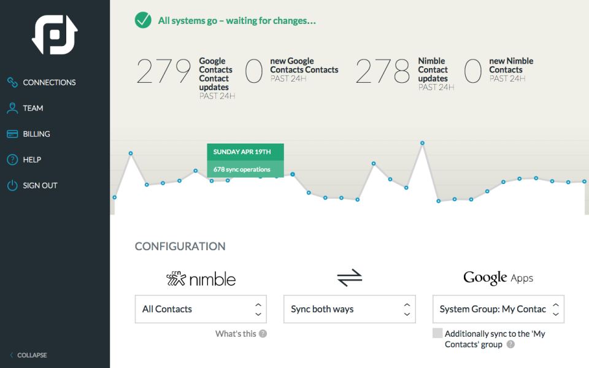The image size is (589, 368).
Task: Click the Help question mark icon
Action: point(12,159)
